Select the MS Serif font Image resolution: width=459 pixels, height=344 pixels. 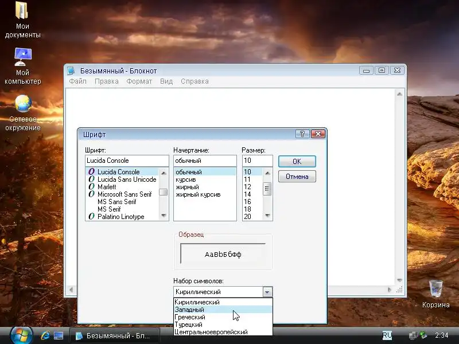pyautogui.click(x=122, y=209)
